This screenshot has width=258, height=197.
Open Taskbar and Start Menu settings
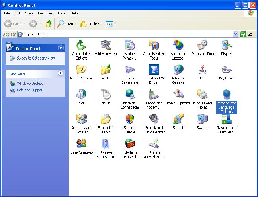pyautogui.click(x=227, y=124)
